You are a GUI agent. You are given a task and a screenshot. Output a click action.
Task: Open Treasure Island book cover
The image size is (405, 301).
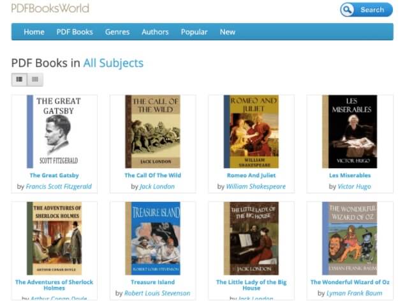tap(152, 238)
